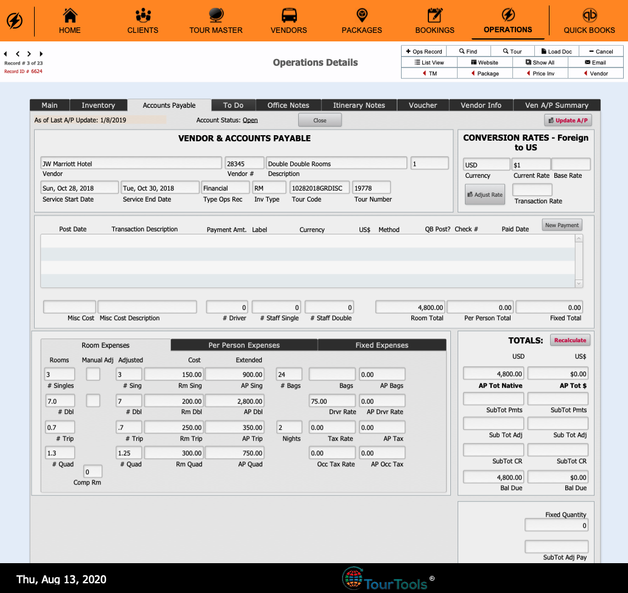
Task: Switch to the Main tab
Action: pyautogui.click(x=50, y=105)
